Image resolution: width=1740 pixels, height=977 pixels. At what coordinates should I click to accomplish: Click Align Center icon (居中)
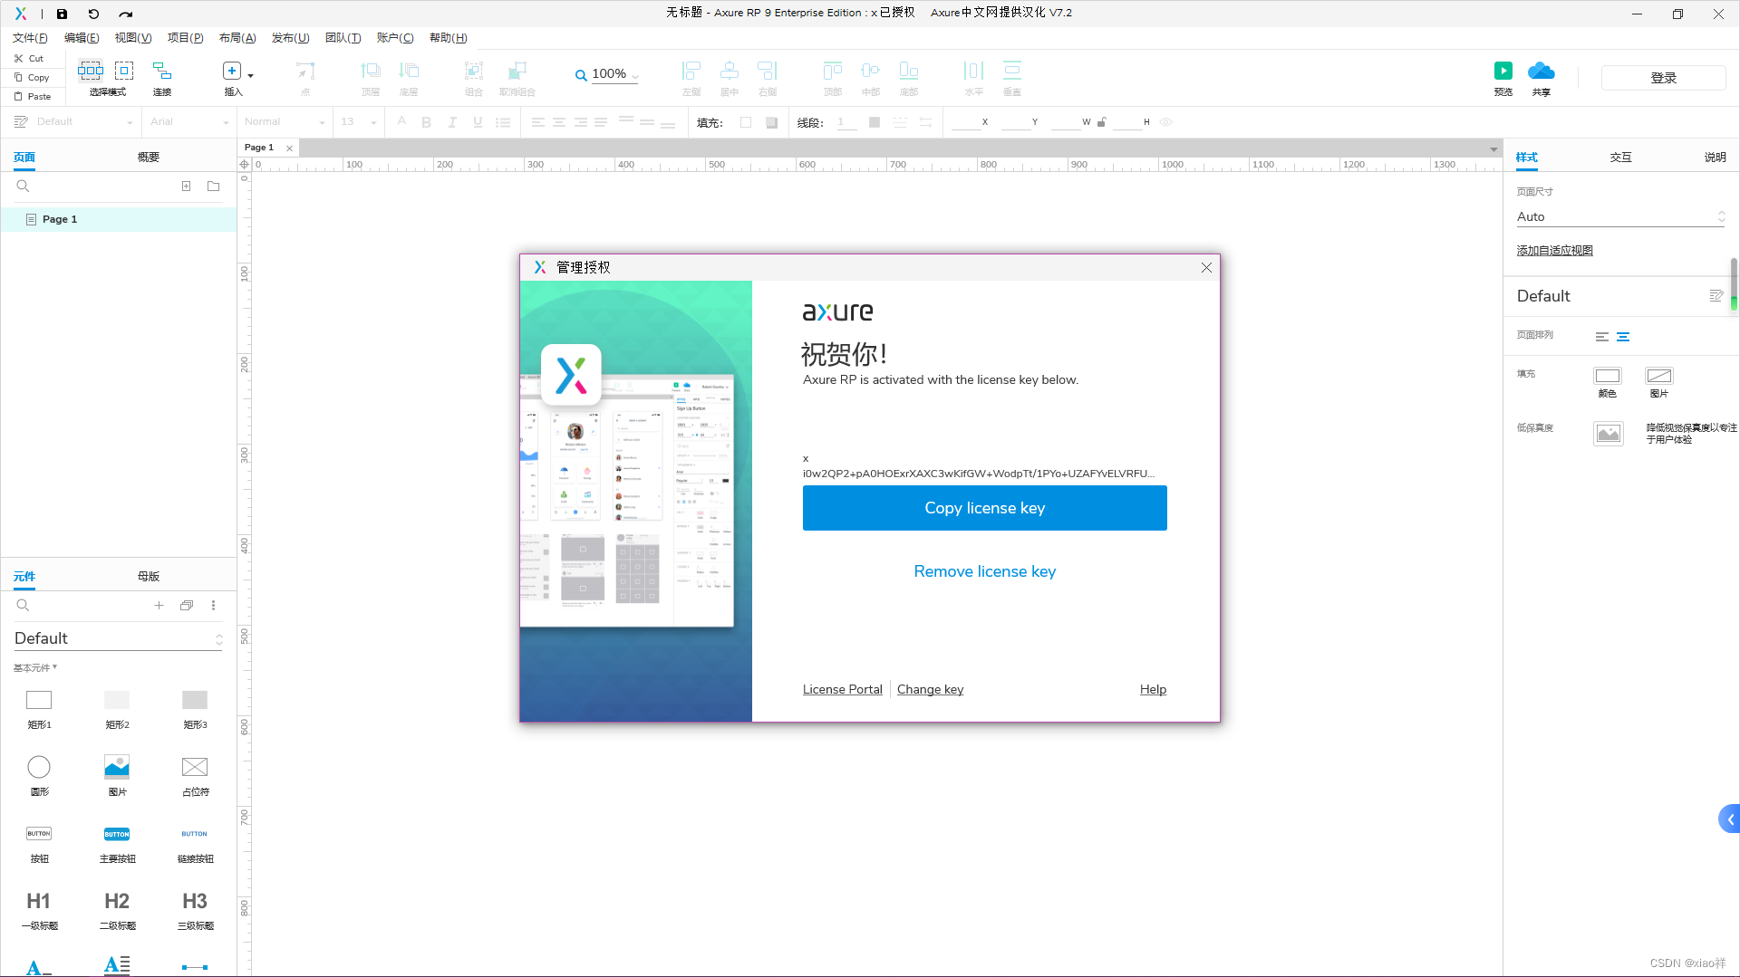[730, 71]
